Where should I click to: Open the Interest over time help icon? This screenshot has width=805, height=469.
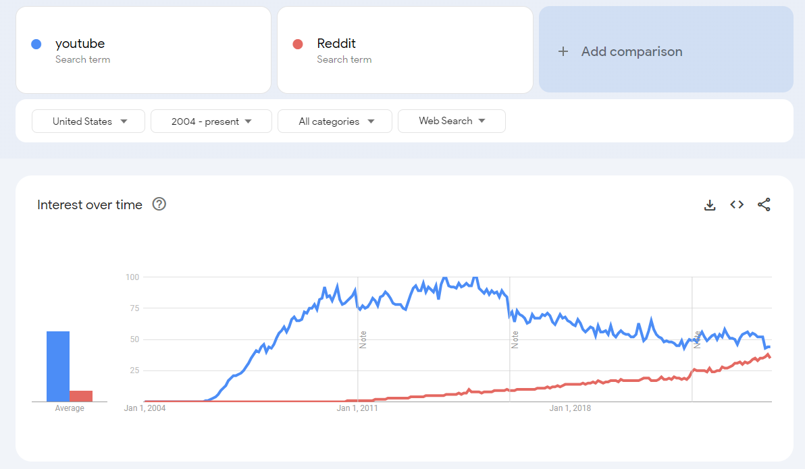tap(159, 204)
